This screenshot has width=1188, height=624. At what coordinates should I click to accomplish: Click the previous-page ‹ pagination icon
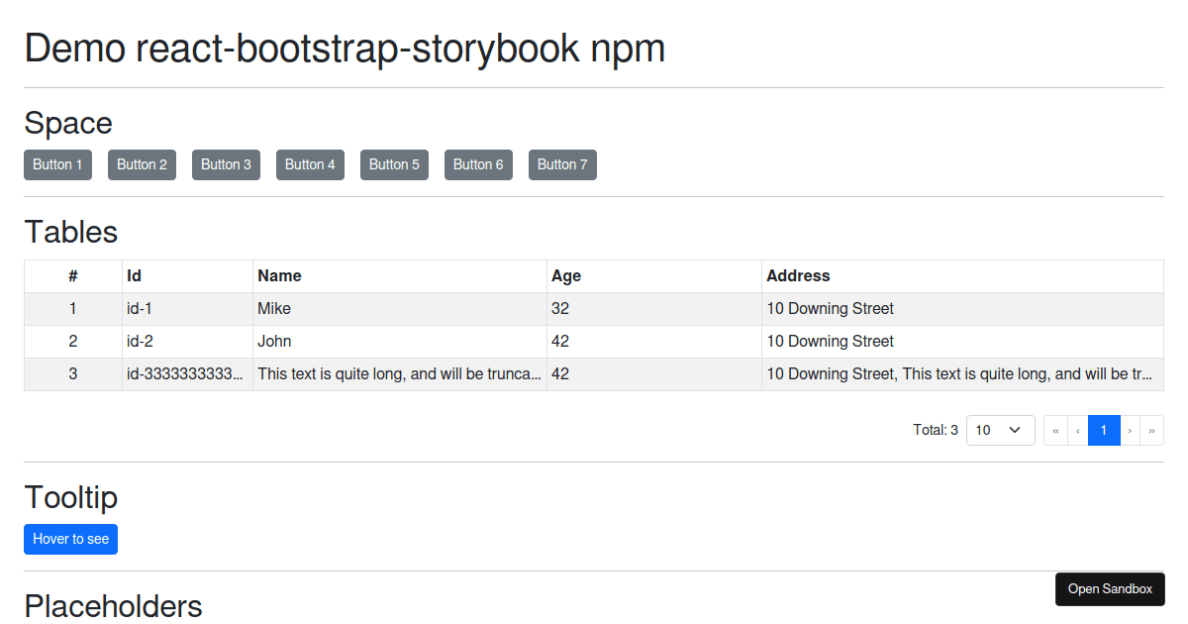click(x=1078, y=430)
